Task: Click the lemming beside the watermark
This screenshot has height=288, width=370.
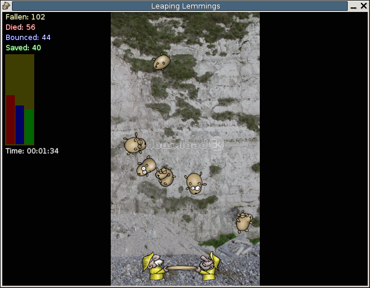Action: (135, 144)
